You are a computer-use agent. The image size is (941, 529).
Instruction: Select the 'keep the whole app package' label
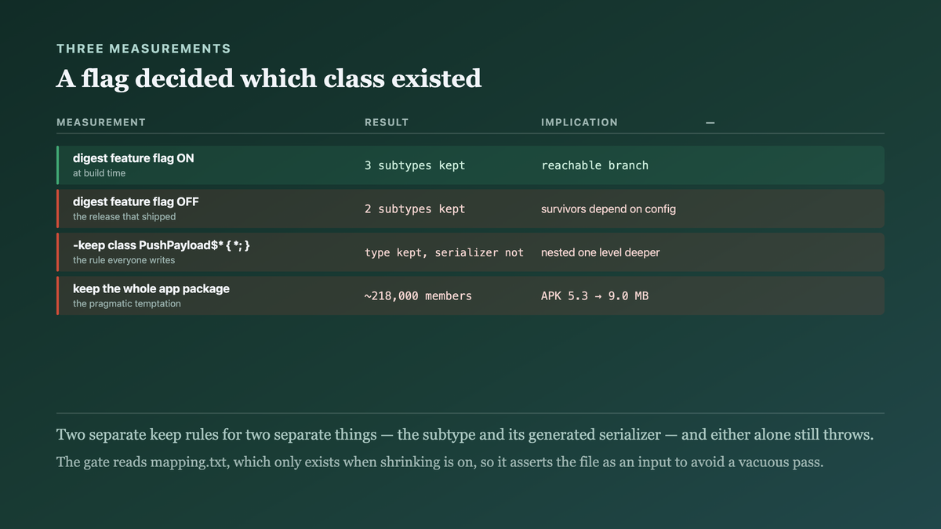(x=151, y=288)
